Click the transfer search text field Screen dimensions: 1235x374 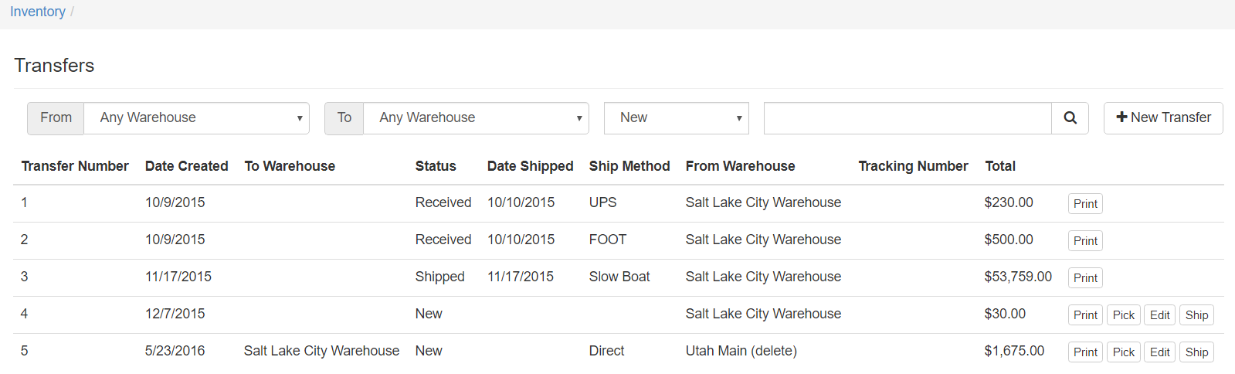click(x=908, y=118)
